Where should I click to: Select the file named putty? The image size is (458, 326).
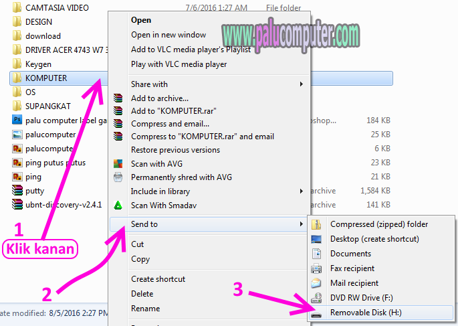(x=35, y=191)
